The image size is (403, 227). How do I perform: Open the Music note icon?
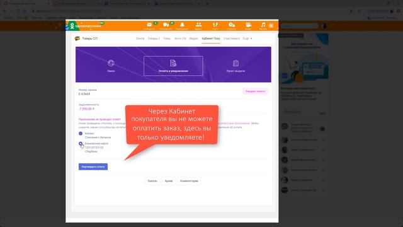(263, 25)
